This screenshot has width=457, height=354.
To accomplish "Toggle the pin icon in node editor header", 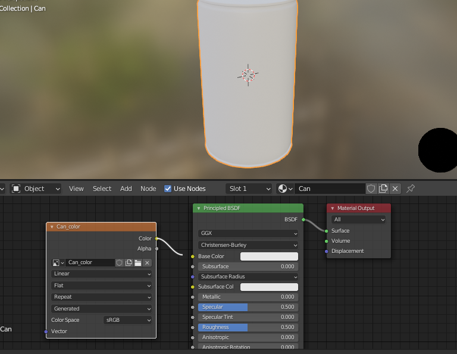I will (x=411, y=189).
